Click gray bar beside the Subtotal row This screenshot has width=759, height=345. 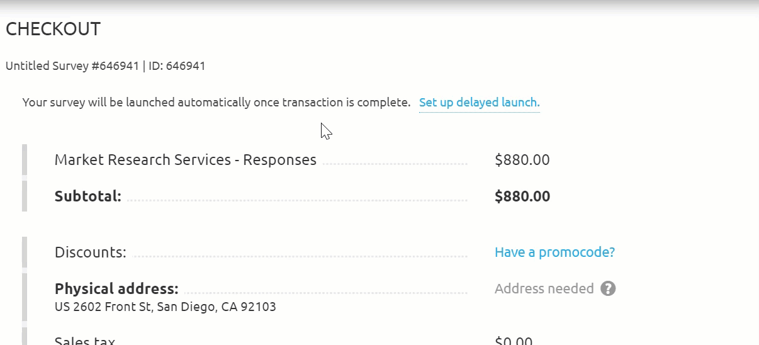point(25,196)
